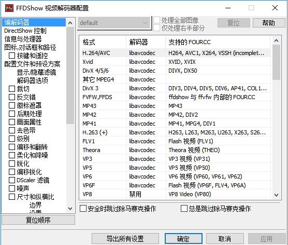The height and width of the screenshot is (245, 288).
Task: Select 解码器选项 item
Action: pyautogui.click(x=32, y=80)
